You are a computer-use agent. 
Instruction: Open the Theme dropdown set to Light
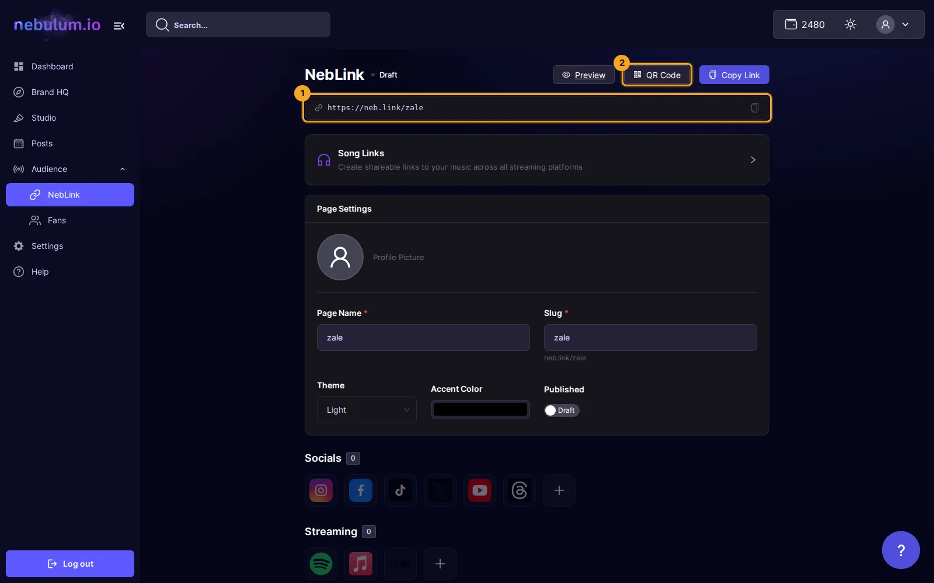367,410
